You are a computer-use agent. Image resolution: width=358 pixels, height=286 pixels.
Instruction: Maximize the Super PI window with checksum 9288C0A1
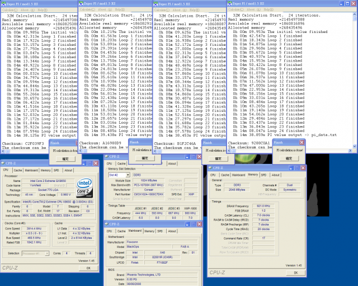(x=347, y=3)
